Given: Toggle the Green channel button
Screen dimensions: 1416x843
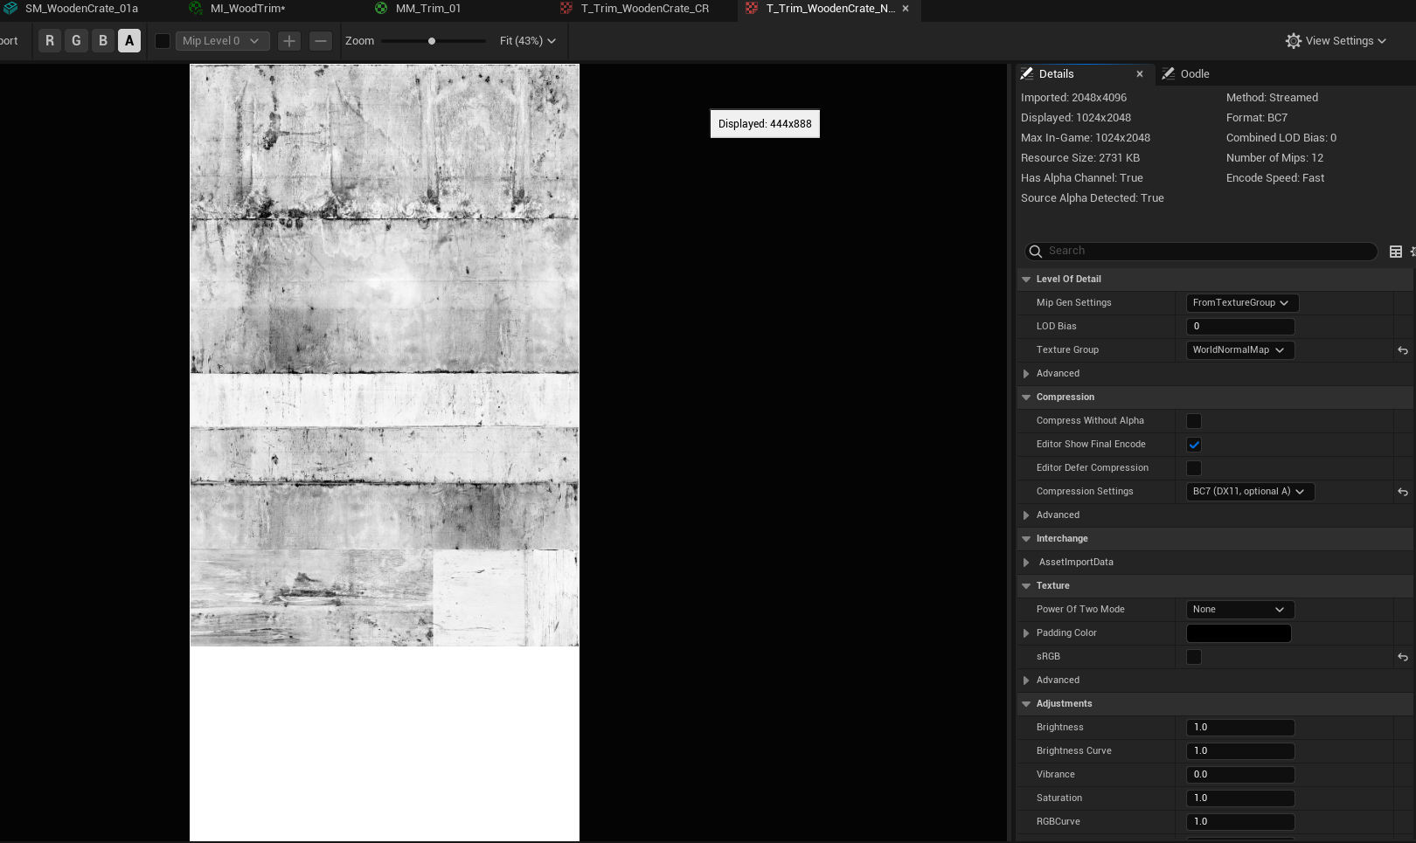Looking at the screenshot, I should click(76, 41).
